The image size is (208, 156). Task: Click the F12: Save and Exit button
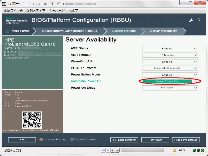186,140
